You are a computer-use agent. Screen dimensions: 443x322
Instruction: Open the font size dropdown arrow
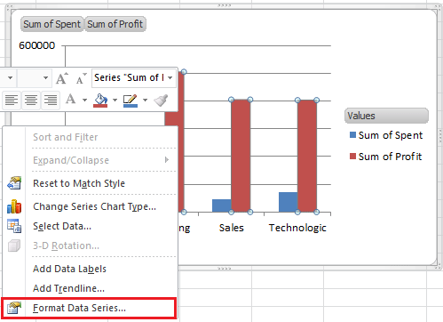tap(45, 78)
